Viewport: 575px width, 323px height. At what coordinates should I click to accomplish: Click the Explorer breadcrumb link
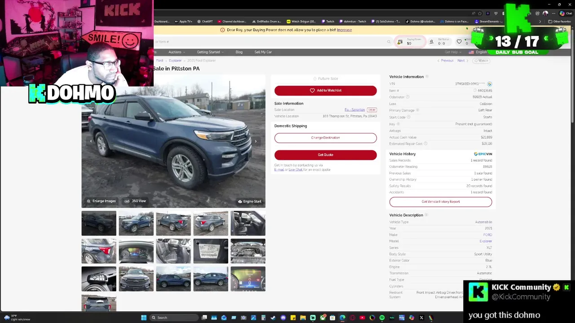coord(175,61)
